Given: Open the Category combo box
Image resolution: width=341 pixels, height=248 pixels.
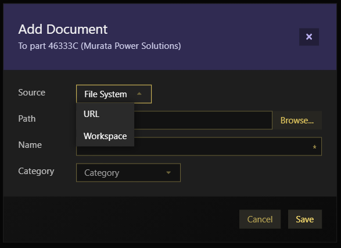Looking at the screenshot, I should coord(128,172).
